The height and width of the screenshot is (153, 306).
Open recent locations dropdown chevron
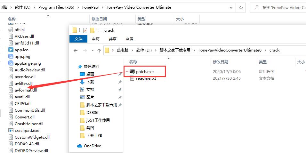[93, 50]
